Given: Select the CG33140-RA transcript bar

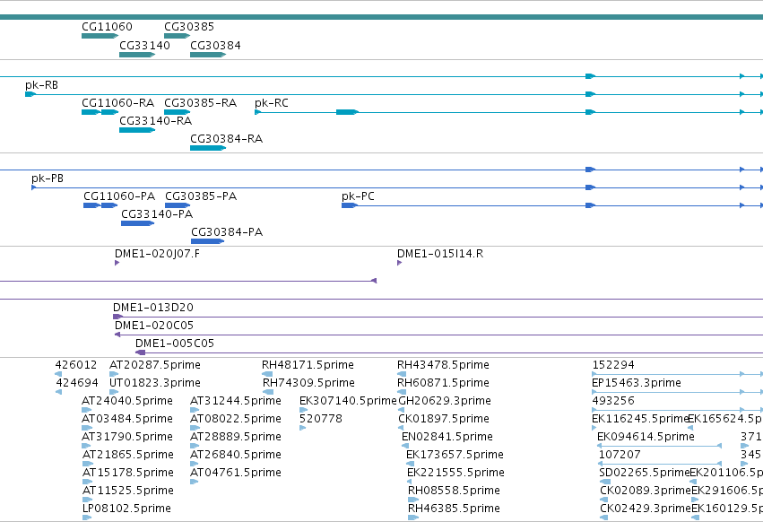Looking at the screenshot, I should point(137,130).
